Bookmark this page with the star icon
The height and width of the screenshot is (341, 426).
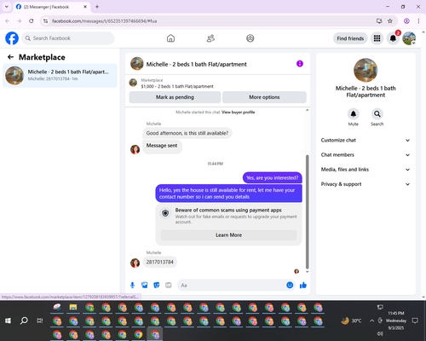[x=390, y=21]
